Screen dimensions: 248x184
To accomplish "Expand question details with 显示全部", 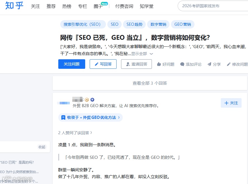I will point(139,54).
